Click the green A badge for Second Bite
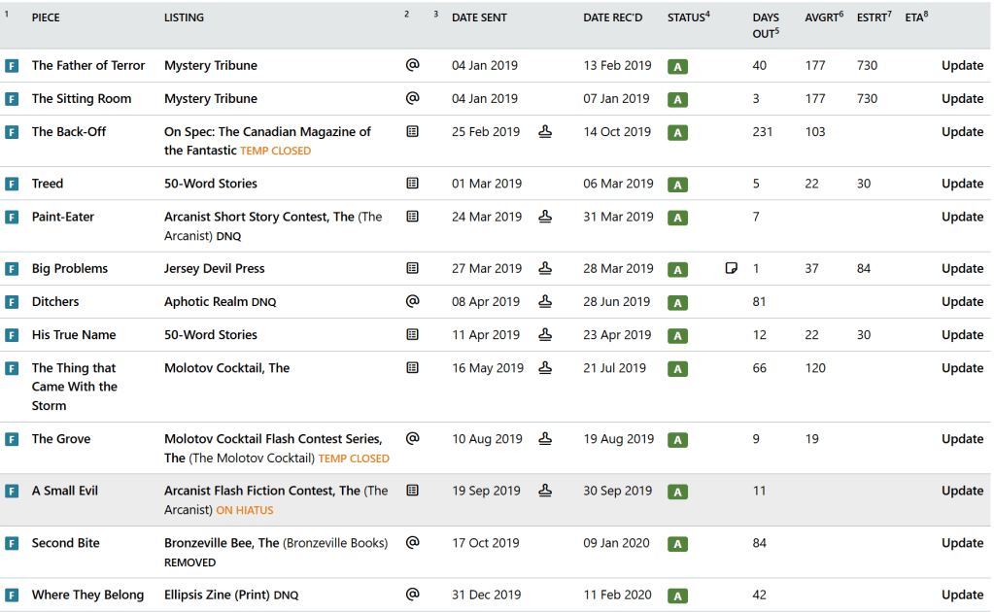Image resolution: width=994 pixels, height=612 pixels. pyautogui.click(x=677, y=544)
